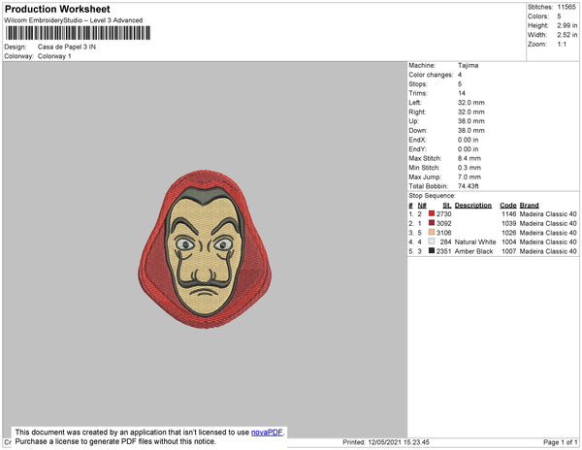Click the Zoom value 1:1

point(562,45)
